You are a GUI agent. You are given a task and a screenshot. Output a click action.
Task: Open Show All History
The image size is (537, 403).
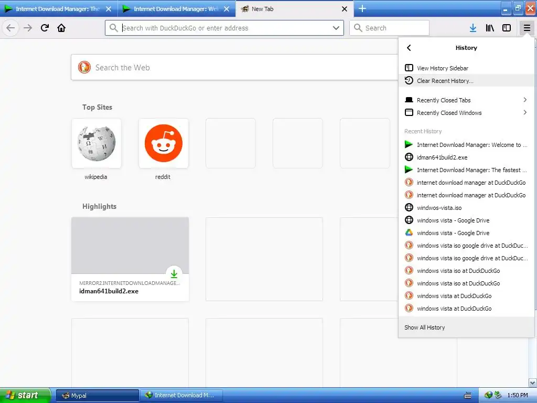(466, 327)
